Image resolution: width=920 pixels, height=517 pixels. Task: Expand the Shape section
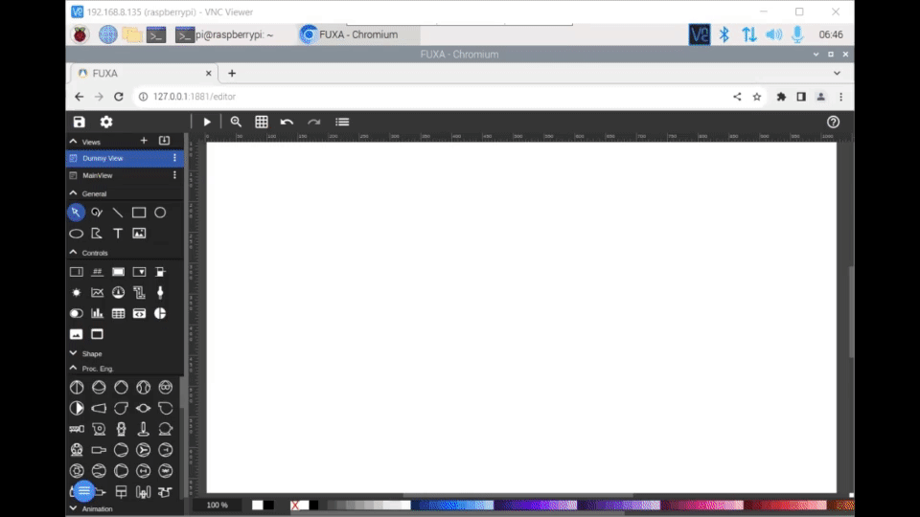click(73, 353)
